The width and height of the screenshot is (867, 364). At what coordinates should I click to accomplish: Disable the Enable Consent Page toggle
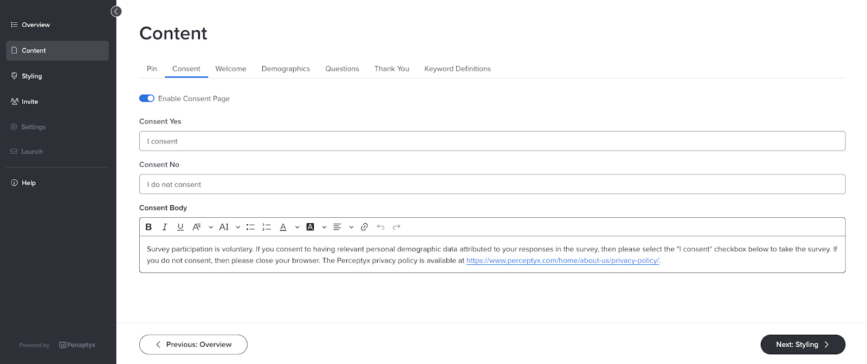[147, 99]
